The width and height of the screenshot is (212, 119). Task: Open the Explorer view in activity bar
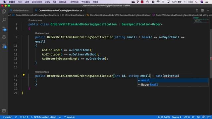click(x=4, y=12)
